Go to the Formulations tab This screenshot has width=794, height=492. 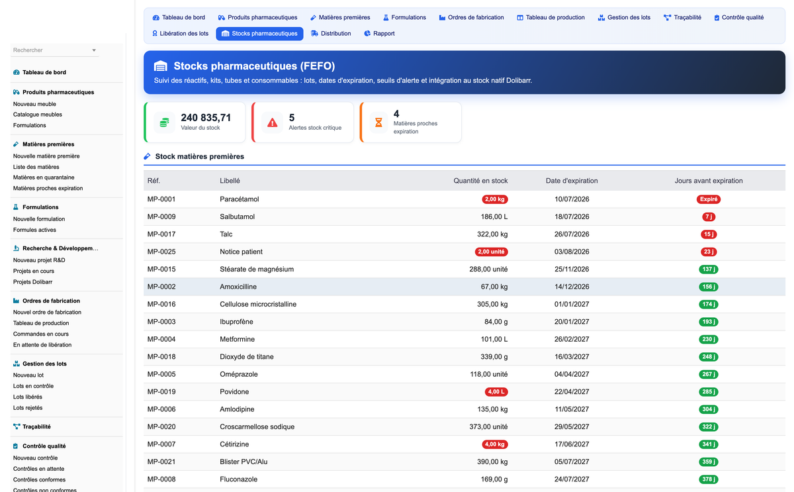(x=404, y=17)
